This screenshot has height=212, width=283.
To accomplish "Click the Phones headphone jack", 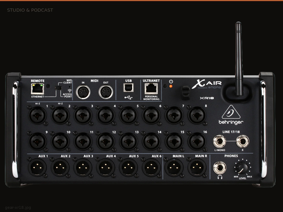I will pos(219,167).
